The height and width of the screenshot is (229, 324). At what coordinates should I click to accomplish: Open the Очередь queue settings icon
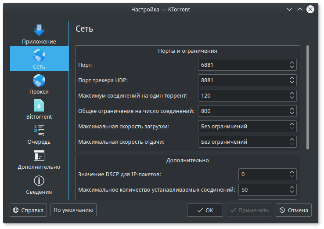39,131
